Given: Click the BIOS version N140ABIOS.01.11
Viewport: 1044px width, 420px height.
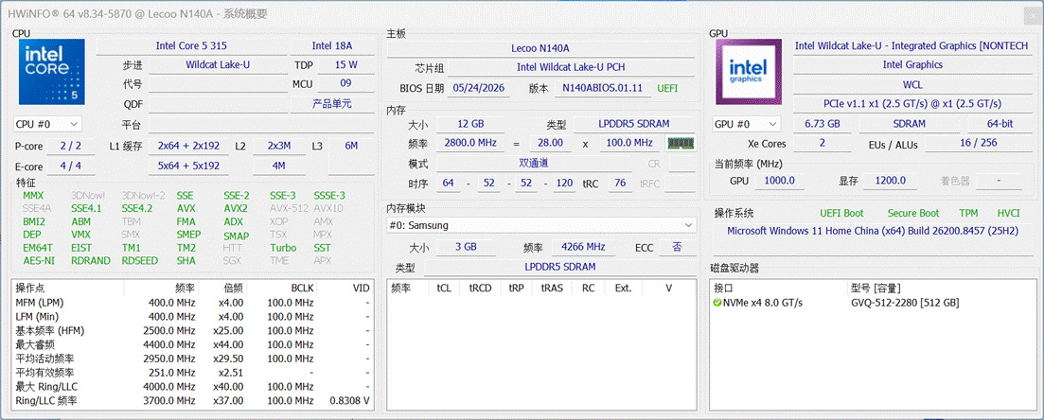Looking at the screenshot, I should coord(602,87).
